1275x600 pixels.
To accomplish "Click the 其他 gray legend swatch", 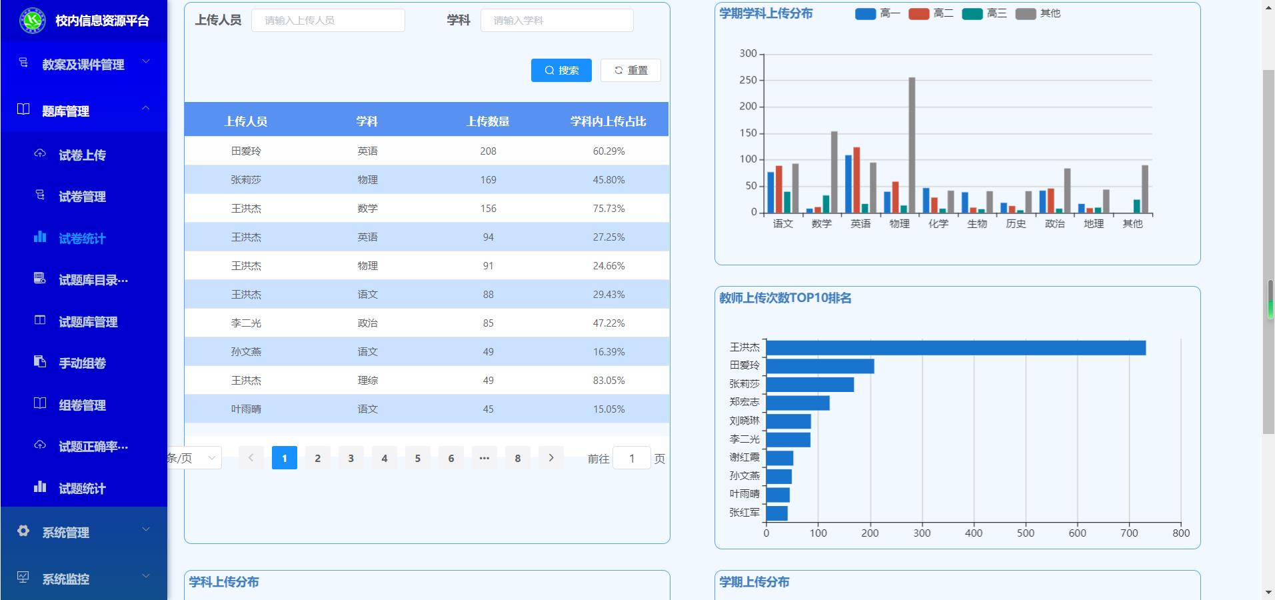I will 1026,13.
